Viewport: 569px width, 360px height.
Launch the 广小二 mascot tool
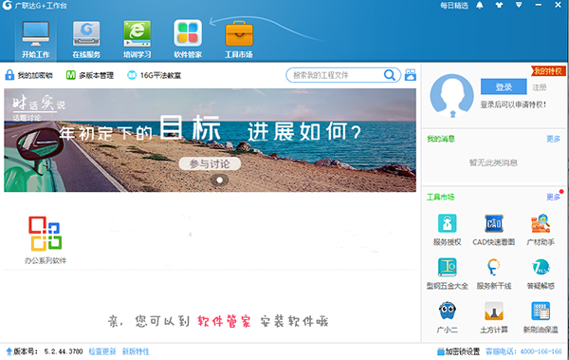click(x=447, y=317)
